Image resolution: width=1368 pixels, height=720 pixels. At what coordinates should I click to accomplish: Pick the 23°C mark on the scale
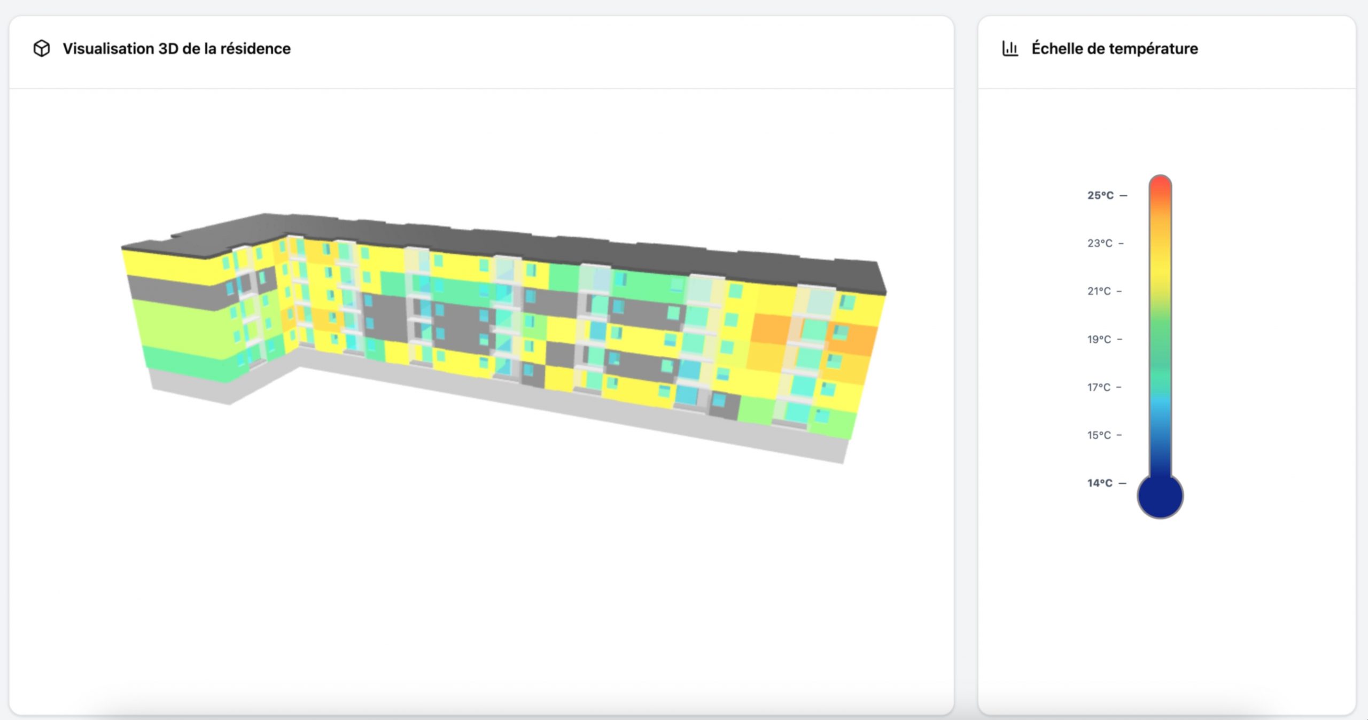pos(1100,244)
